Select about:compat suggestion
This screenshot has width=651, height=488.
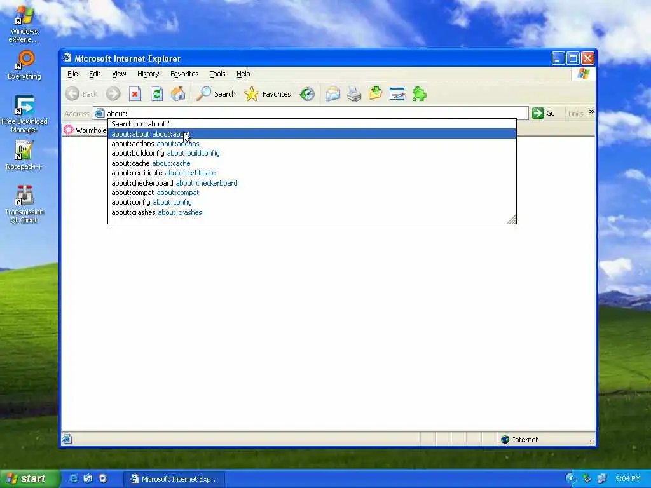[x=312, y=193]
